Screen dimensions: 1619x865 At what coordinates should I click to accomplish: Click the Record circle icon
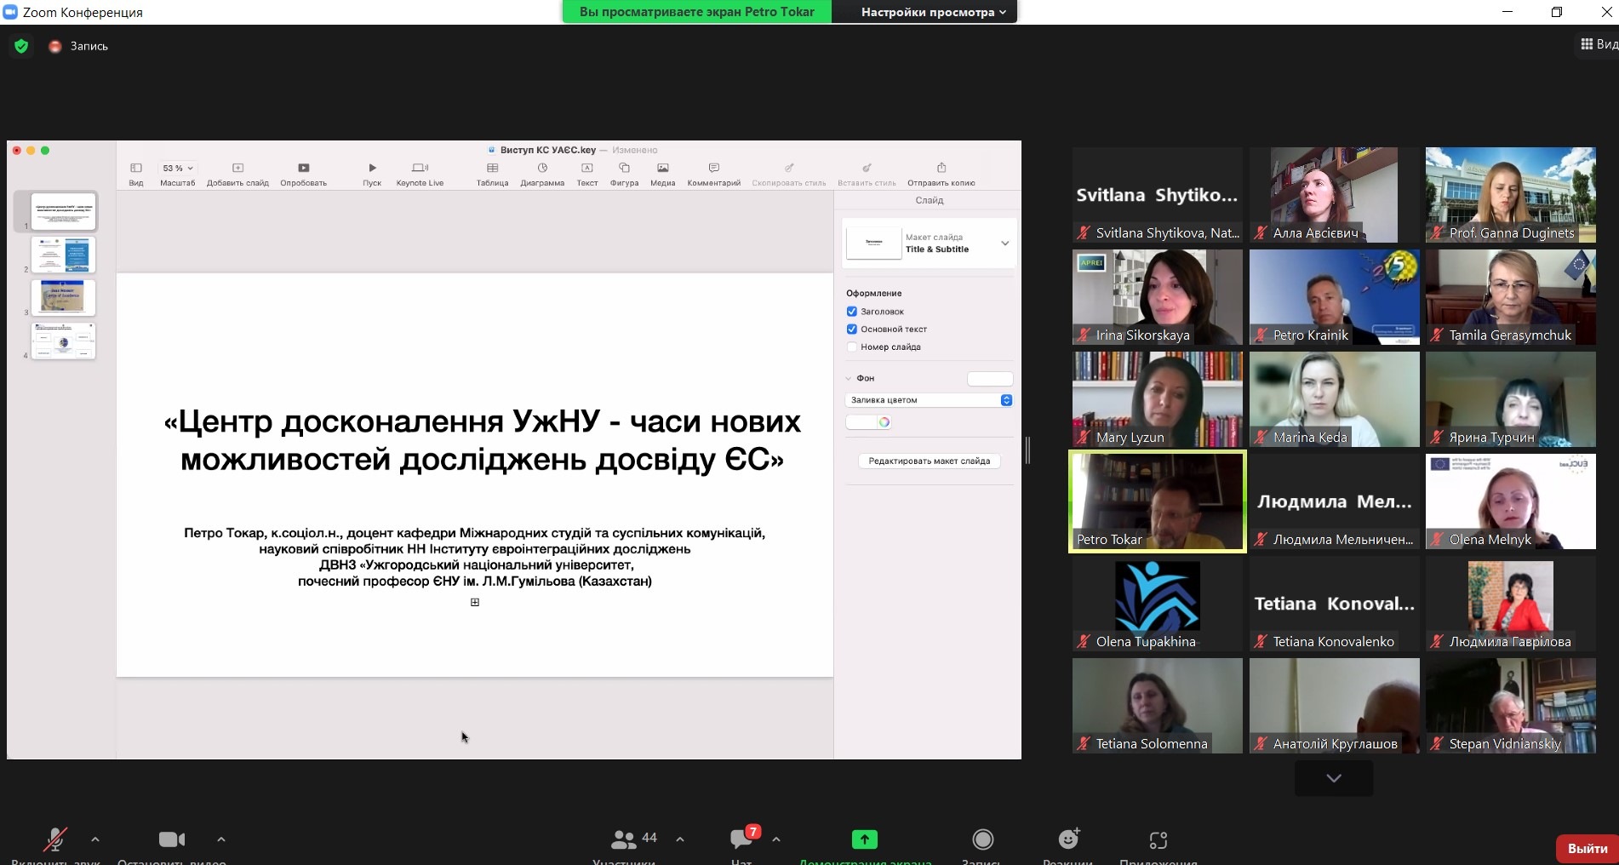(x=982, y=840)
